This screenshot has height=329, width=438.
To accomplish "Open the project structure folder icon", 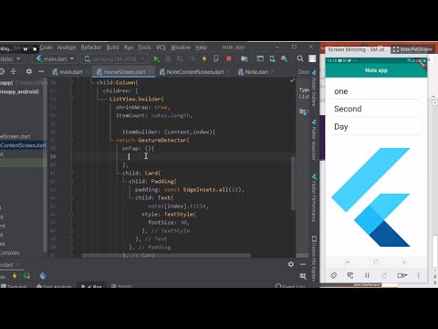I will [x=245, y=58].
